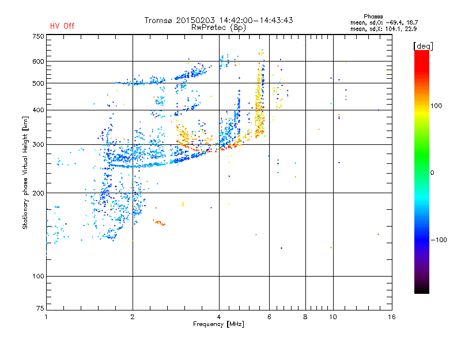This screenshot has width=461, height=345.
Task: Click the x-axis '6' tick label
Action: click(x=269, y=317)
